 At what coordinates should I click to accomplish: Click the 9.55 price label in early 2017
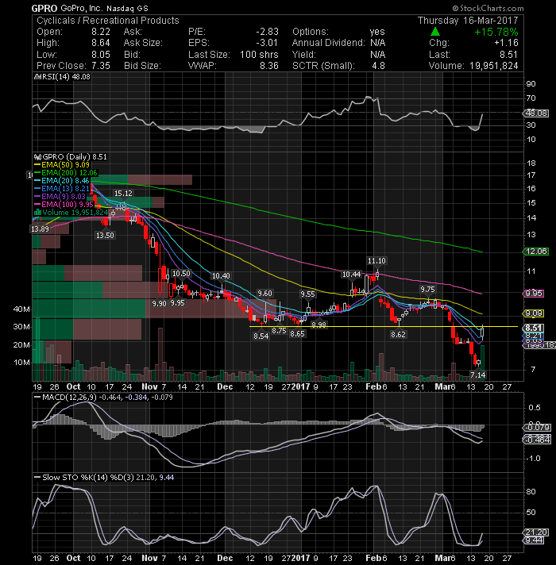pyautogui.click(x=307, y=294)
